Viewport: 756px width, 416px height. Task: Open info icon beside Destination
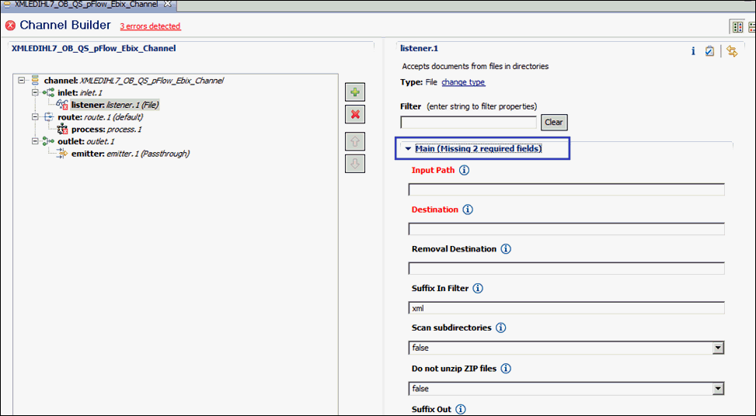(x=468, y=210)
